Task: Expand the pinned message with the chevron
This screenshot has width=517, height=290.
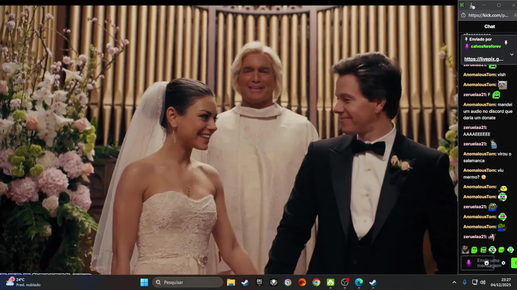Action: pos(512,54)
